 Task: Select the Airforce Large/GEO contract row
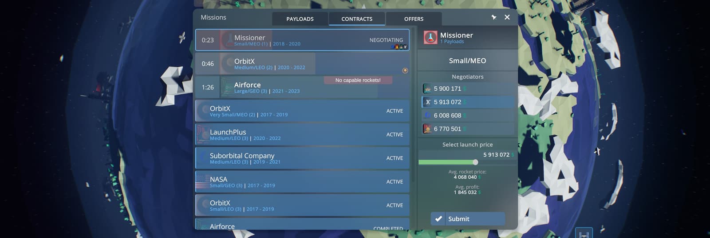tap(302, 87)
